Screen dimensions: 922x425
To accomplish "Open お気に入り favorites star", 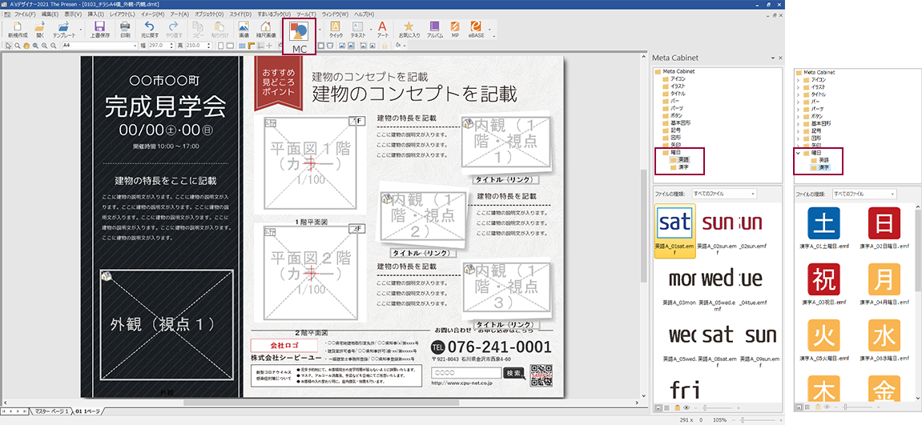I will click(x=409, y=30).
